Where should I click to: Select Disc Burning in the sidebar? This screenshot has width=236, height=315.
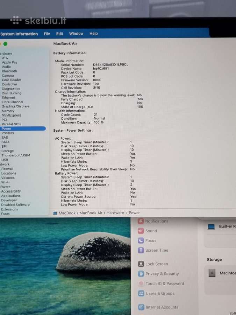click(x=12, y=93)
